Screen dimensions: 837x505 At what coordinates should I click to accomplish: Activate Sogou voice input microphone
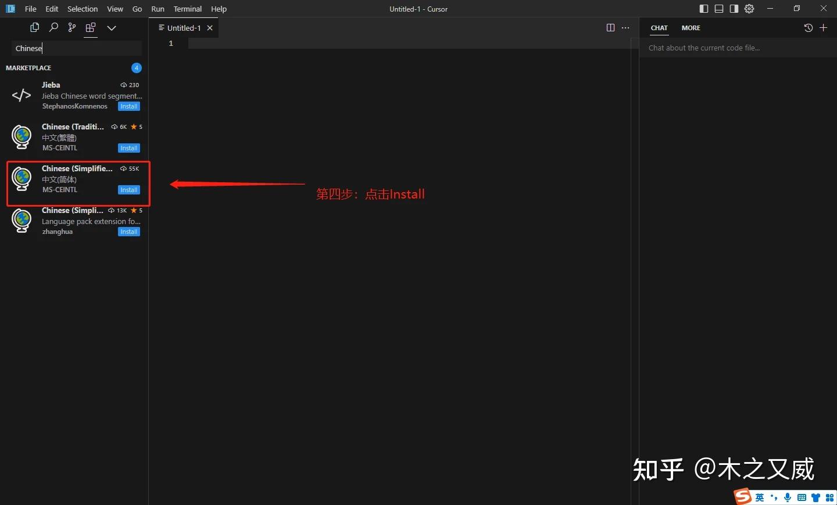coord(788,497)
